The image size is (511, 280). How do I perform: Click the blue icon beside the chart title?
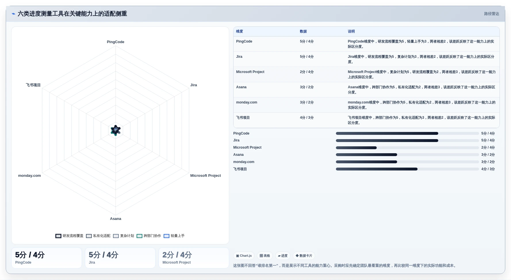point(14,14)
